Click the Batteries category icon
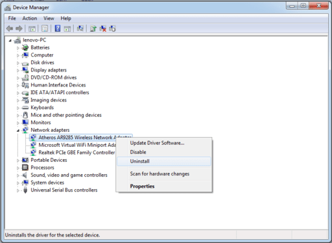 [x=25, y=47]
